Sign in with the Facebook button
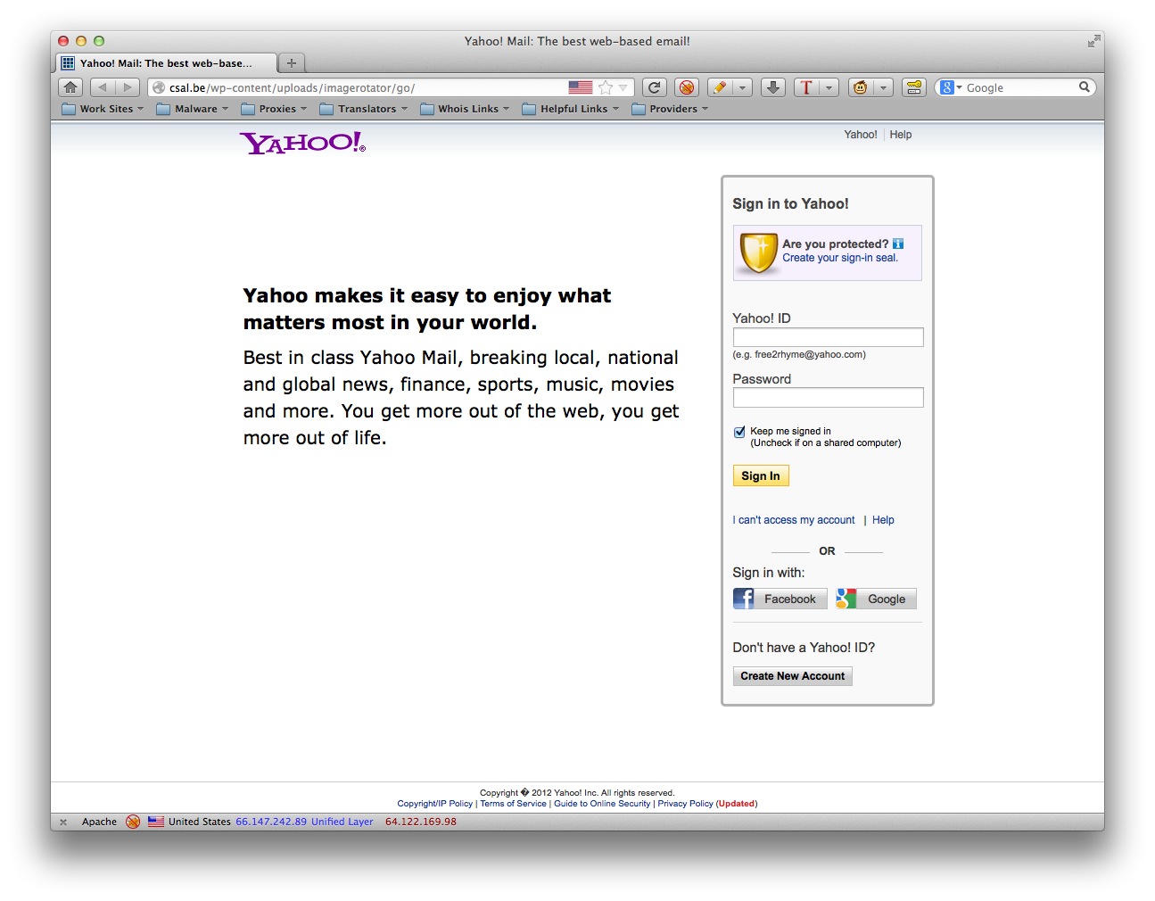This screenshot has height=901, width=1155. (780, 599)
